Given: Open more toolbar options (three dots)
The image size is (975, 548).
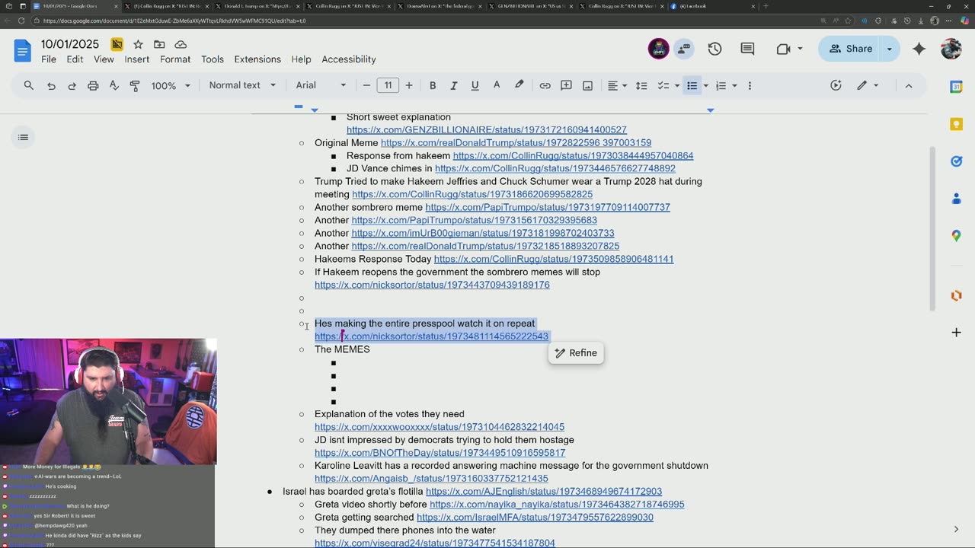Looking at the screenshot, I should (750, 85).
